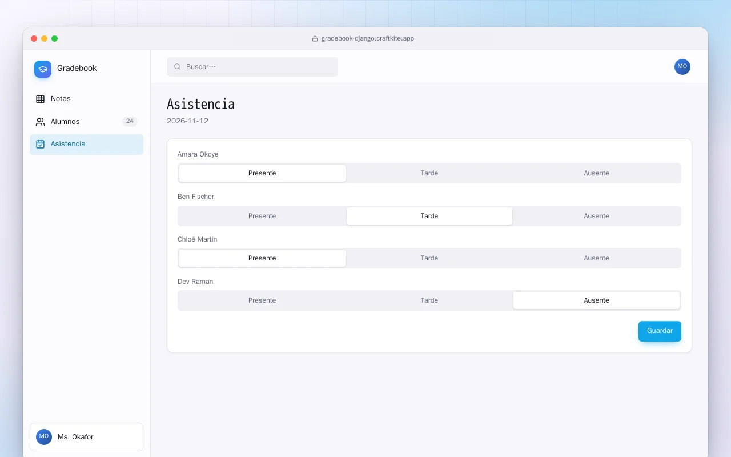Click the MO avatar beside Ms. Okafor
The image size is (731, 457).
(44, 437)
